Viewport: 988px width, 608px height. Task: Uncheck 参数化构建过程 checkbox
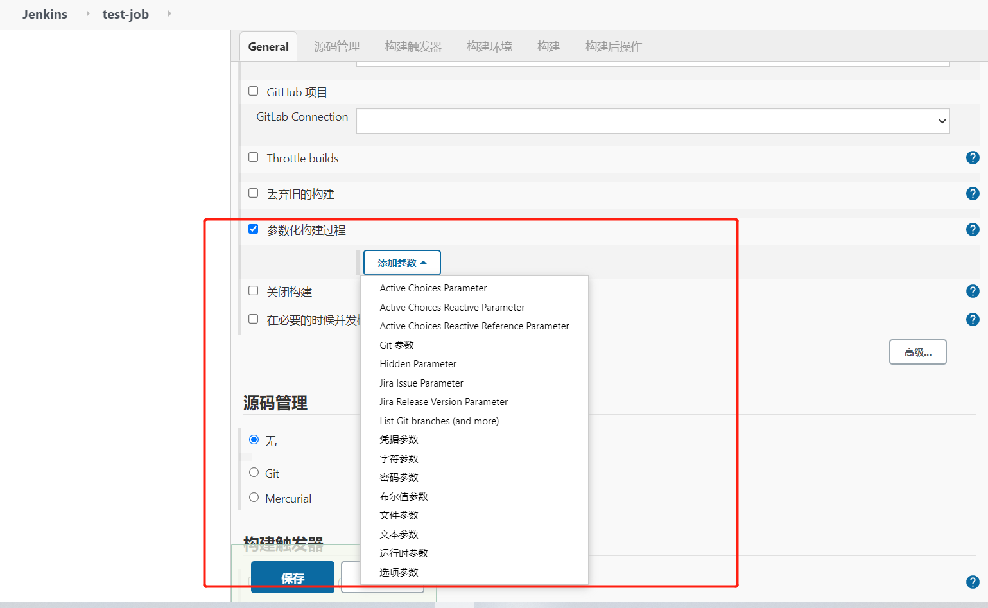pos(254,229)
